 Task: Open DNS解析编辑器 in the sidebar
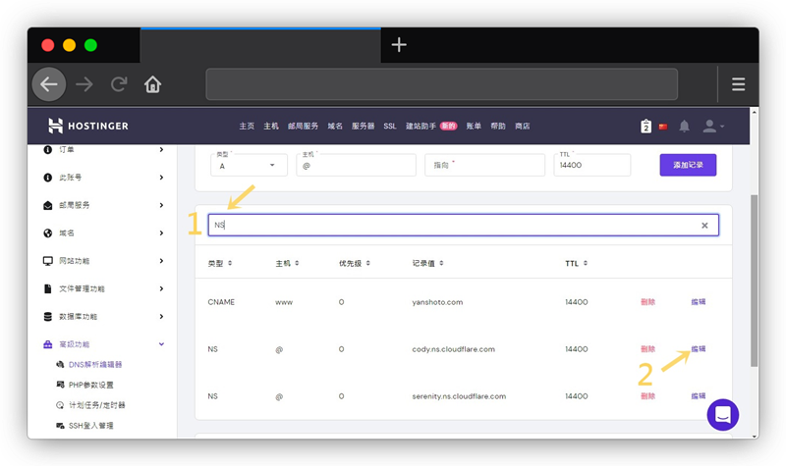(95, 364)
